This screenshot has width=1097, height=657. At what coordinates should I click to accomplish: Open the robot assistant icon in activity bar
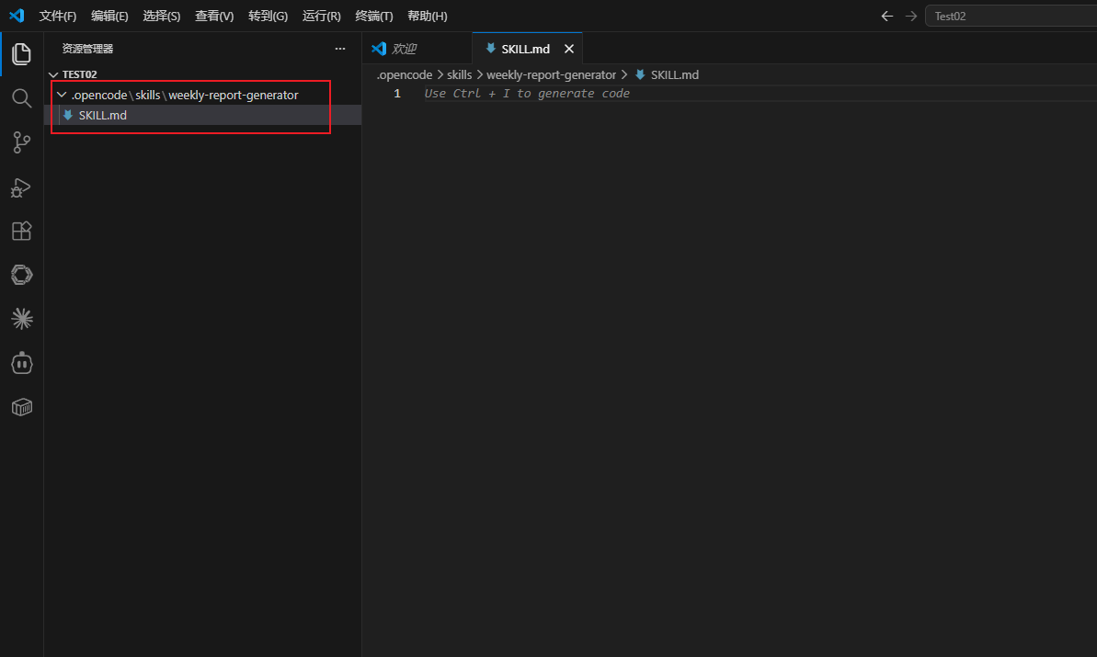click(22, 363)
